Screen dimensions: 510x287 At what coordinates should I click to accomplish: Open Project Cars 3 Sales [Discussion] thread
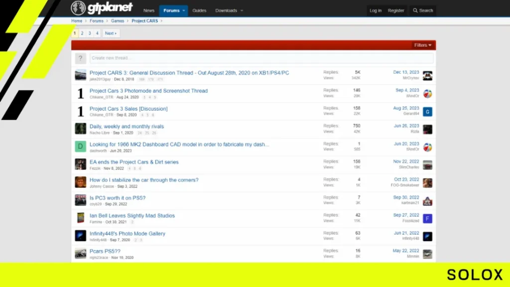[x=128, y=109]
